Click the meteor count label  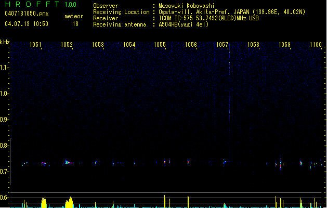click(74, 16)
